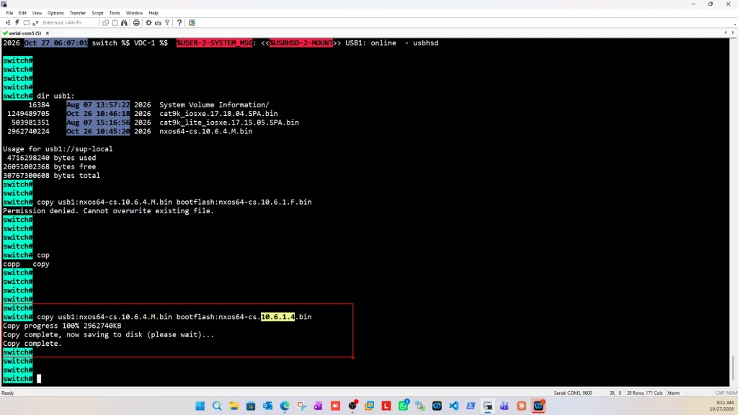Open File Explorer from the taskbar

234,406
